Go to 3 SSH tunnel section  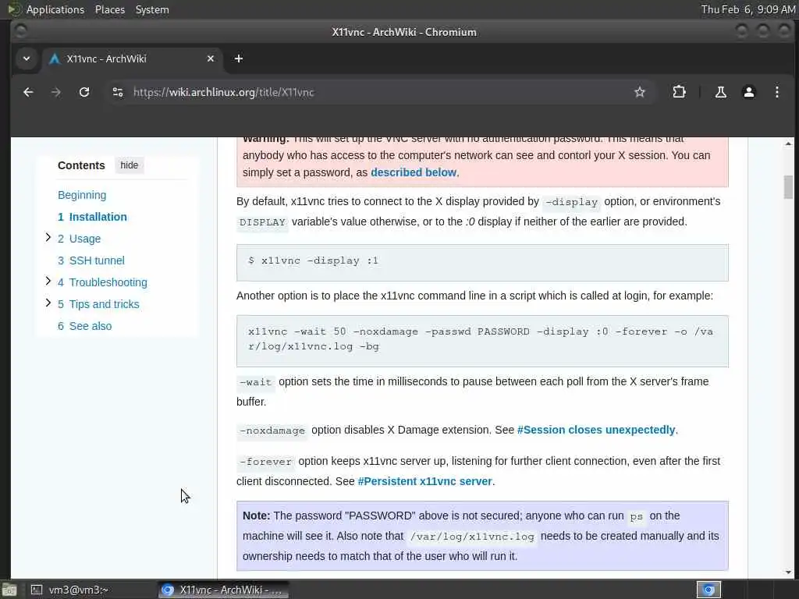coord(91,261)
